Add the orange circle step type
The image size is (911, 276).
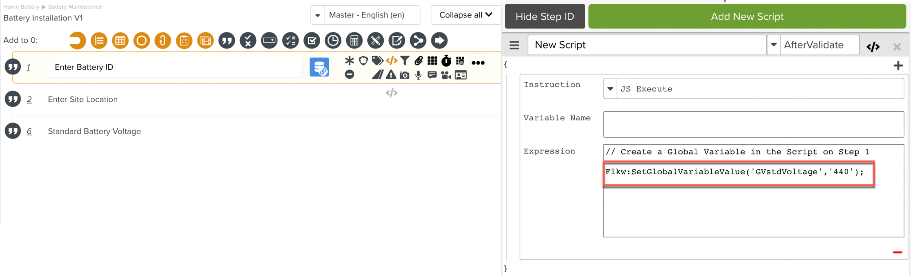click(142, 40)
